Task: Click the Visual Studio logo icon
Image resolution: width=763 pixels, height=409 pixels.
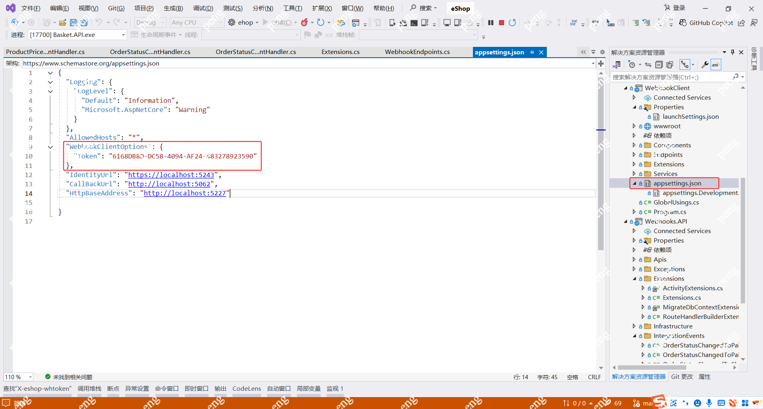Action: click(x=11, y=8)
